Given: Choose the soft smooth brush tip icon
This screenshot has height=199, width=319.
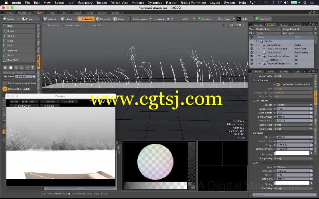Looking at the screenshot, I should (x=5, y=68).
